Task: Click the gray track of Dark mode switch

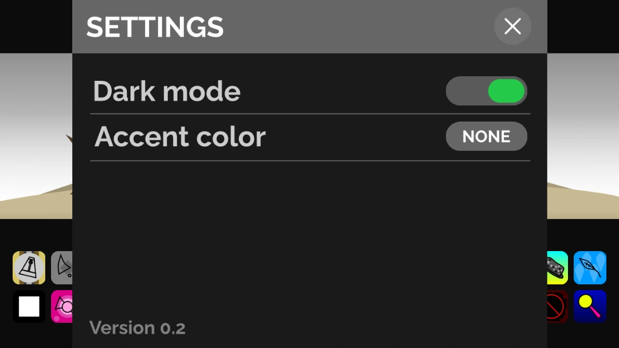Action: tap(465, 91)
